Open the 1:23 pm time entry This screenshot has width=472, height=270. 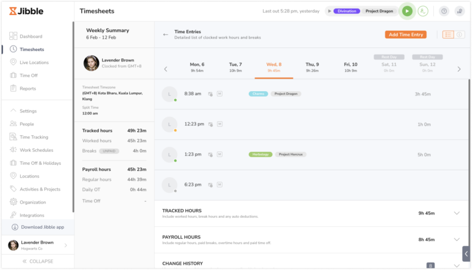coord(312,154)
